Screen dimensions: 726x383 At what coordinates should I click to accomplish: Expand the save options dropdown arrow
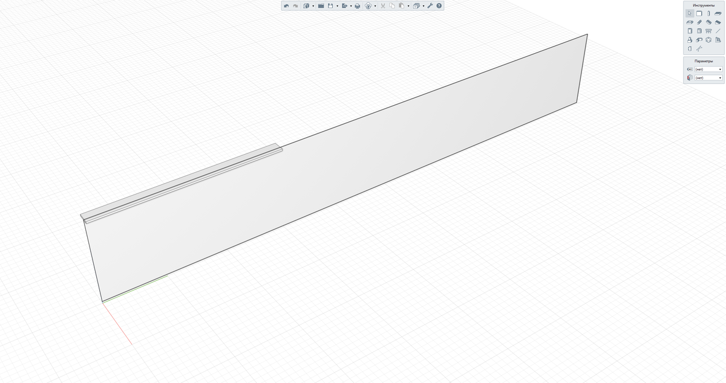pos(338,6)
